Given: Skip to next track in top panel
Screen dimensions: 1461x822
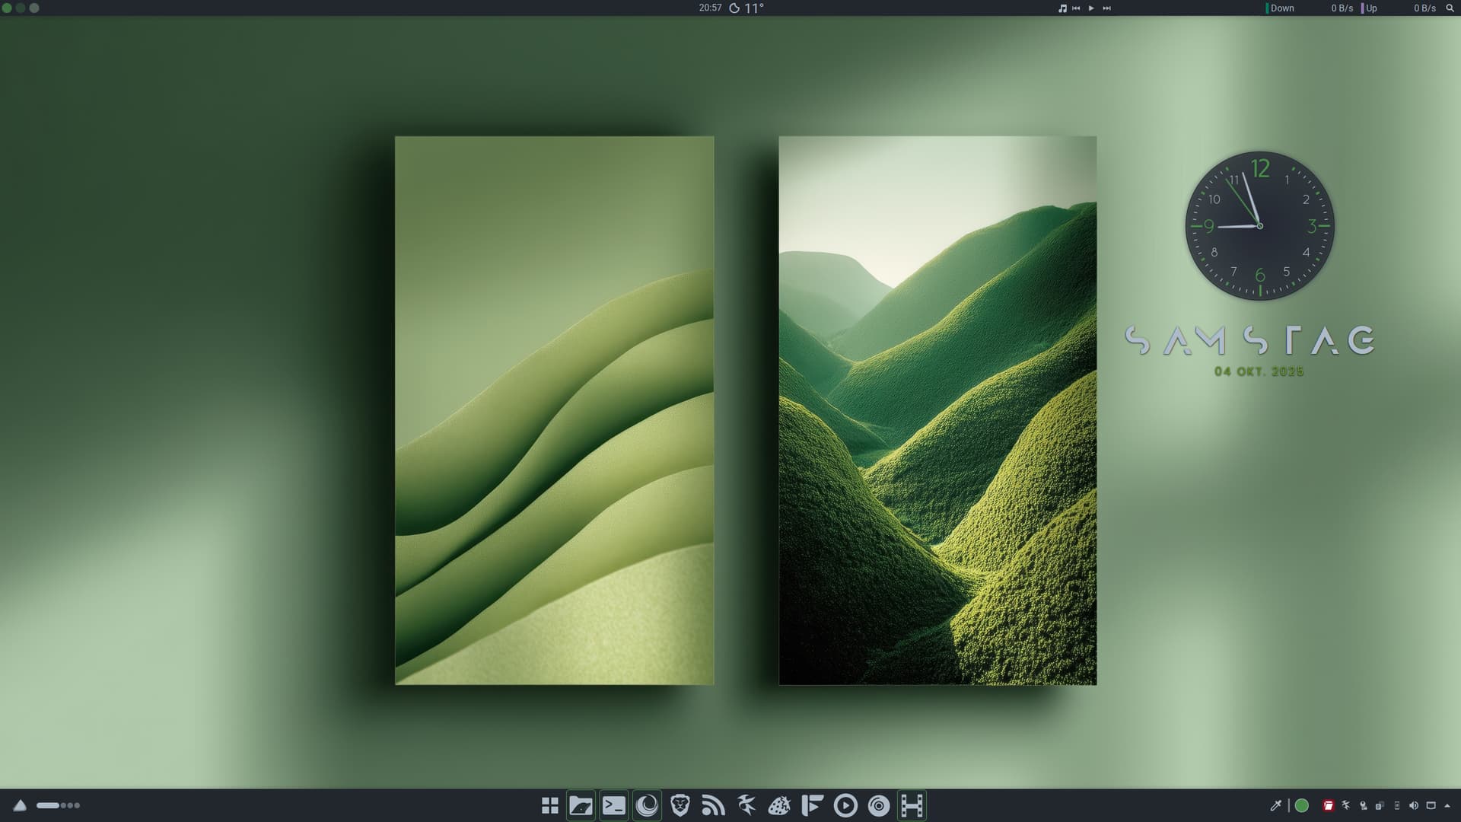Looking at the screenshot, I should [1106, 8].
